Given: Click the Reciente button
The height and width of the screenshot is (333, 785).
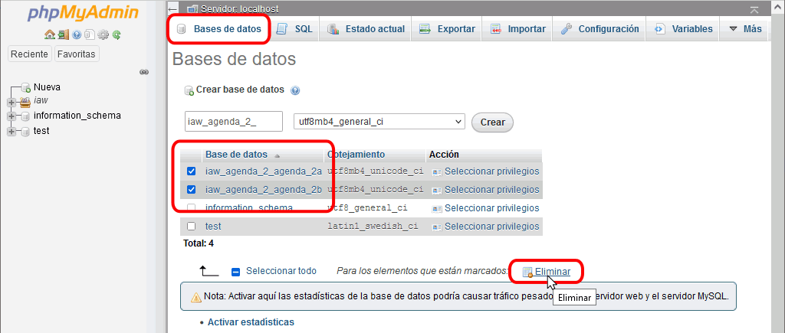Looking at the screenshot, I should pyautogui.click(x=30, y=54).
